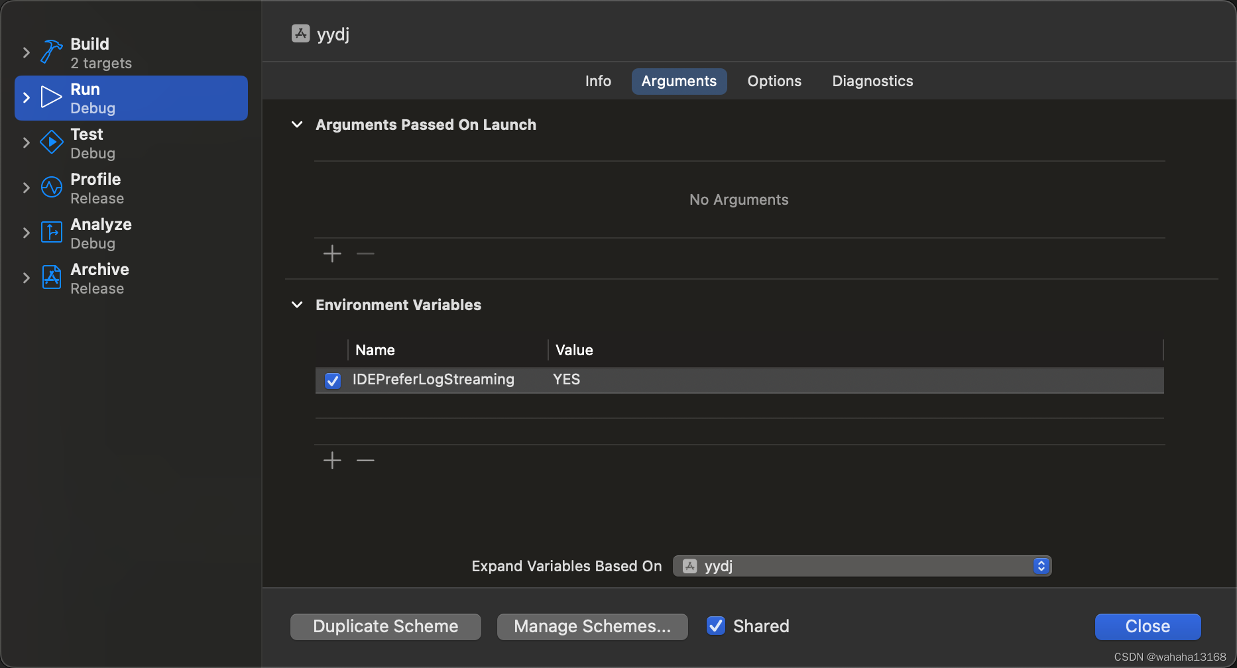This screenshot has height=668, width=1237.
Task: Select the Analyze icon in sidebar
Action: point(51,232)
